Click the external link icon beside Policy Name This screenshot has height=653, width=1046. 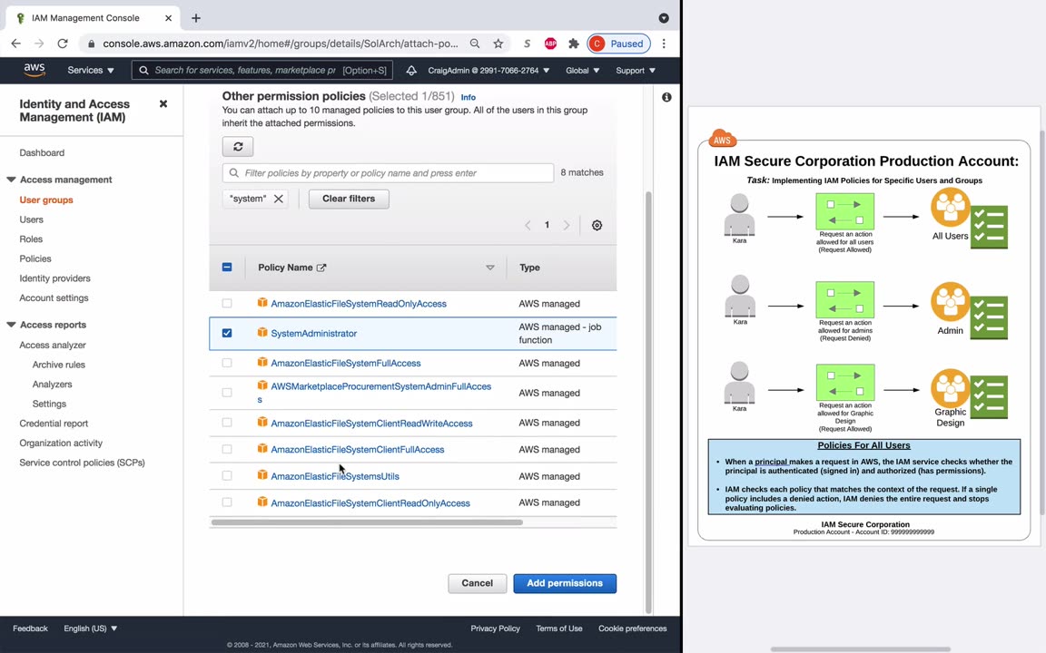pyautogui.click(x=321, y=268)
